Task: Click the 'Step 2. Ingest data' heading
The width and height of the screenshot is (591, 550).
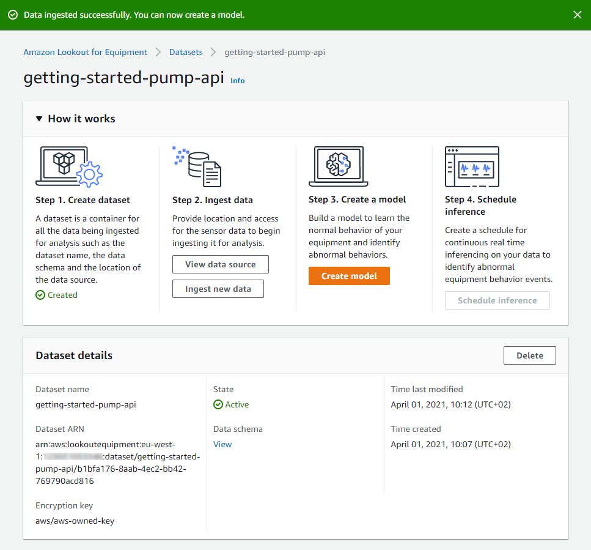Action: click(213, 200)
